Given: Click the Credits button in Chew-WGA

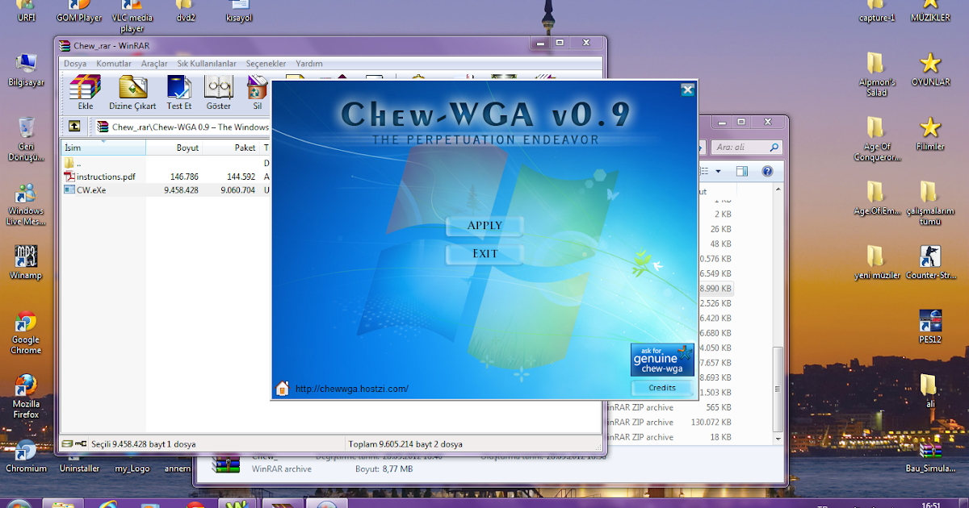Looking at the screenshot, I should tap(662, 388).
